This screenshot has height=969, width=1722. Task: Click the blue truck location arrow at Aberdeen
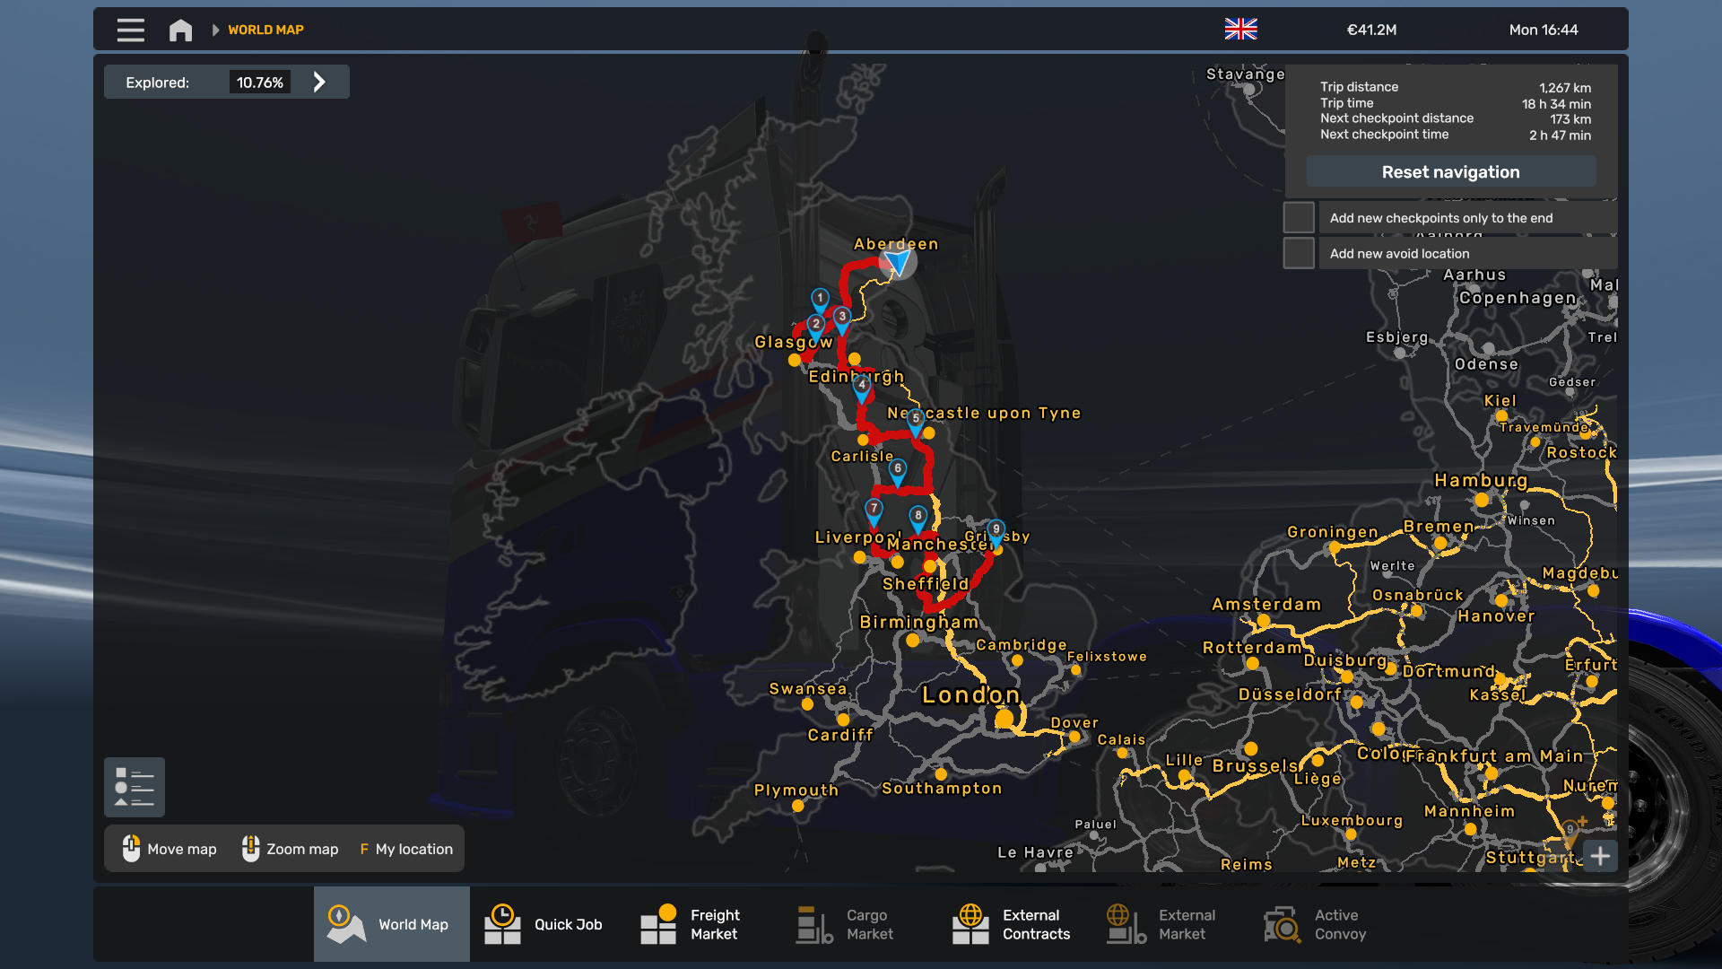(x=898, y=262)
